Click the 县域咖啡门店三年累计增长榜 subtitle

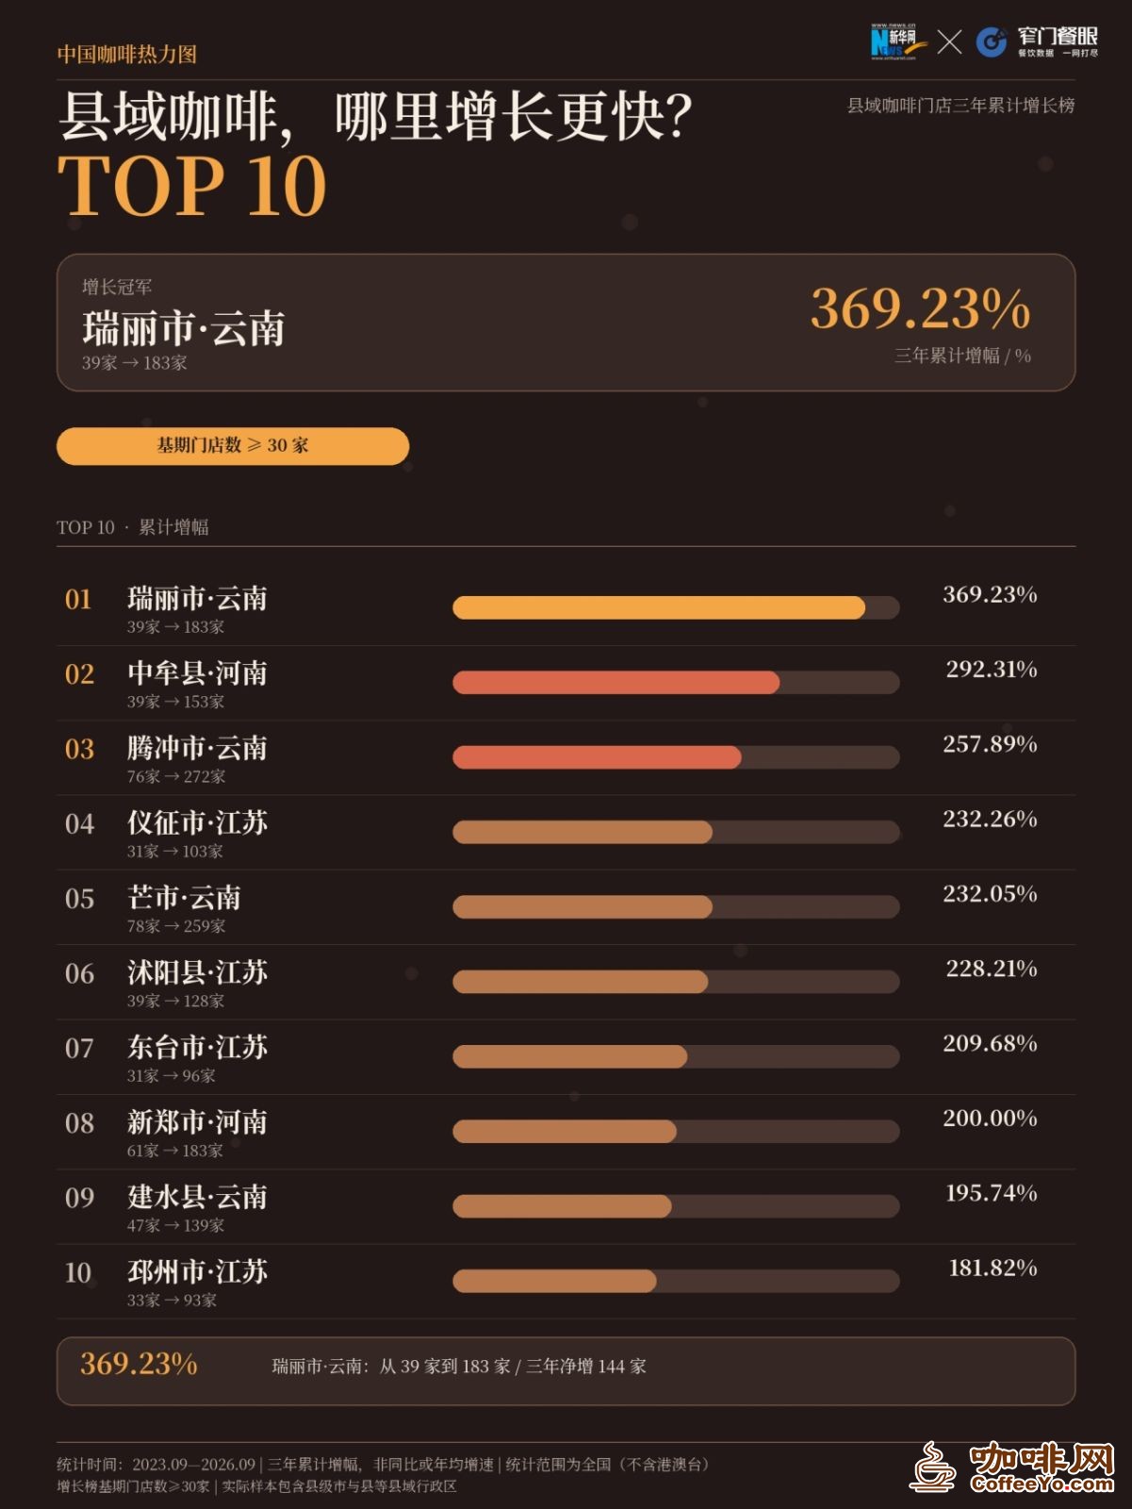[x=960, y=106]
